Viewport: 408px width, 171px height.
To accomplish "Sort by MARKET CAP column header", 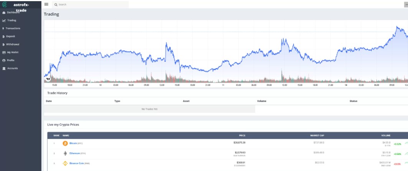I will tap(317, 135).
